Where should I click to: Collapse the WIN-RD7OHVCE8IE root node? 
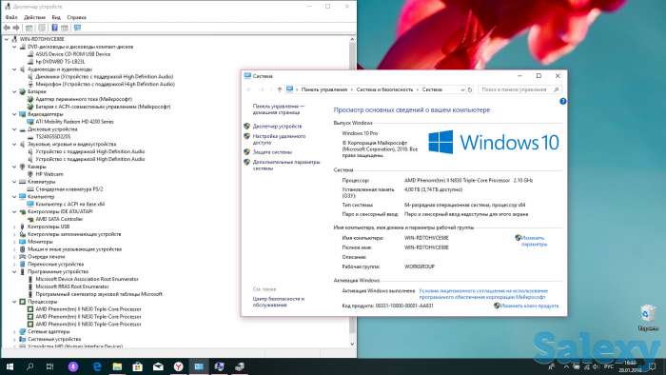pyautogui.click(x=7, y=39)
